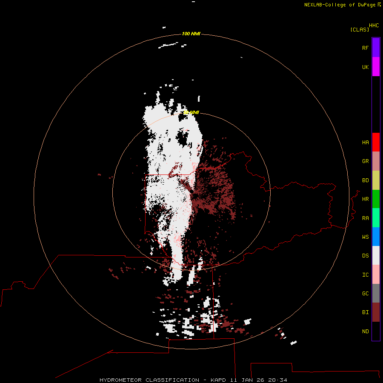Click the IC pink legend swatch
The image size is (383, 383).
coord(376,274)
